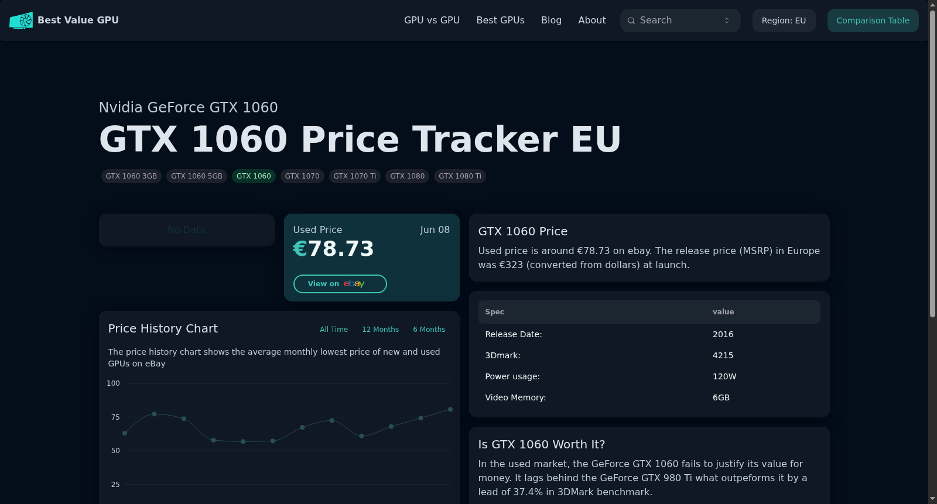Viewport: 937px width, 504px height.
Task: Click the Release Date: row label
Action: [x=514, y=334]
